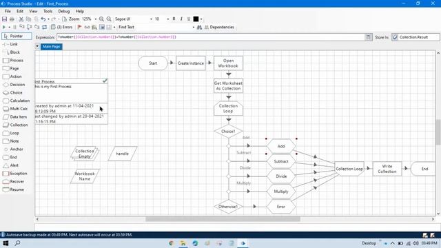Click the Dependencies button
Screen dimensions: 441x248
click(x=219, y=28)
